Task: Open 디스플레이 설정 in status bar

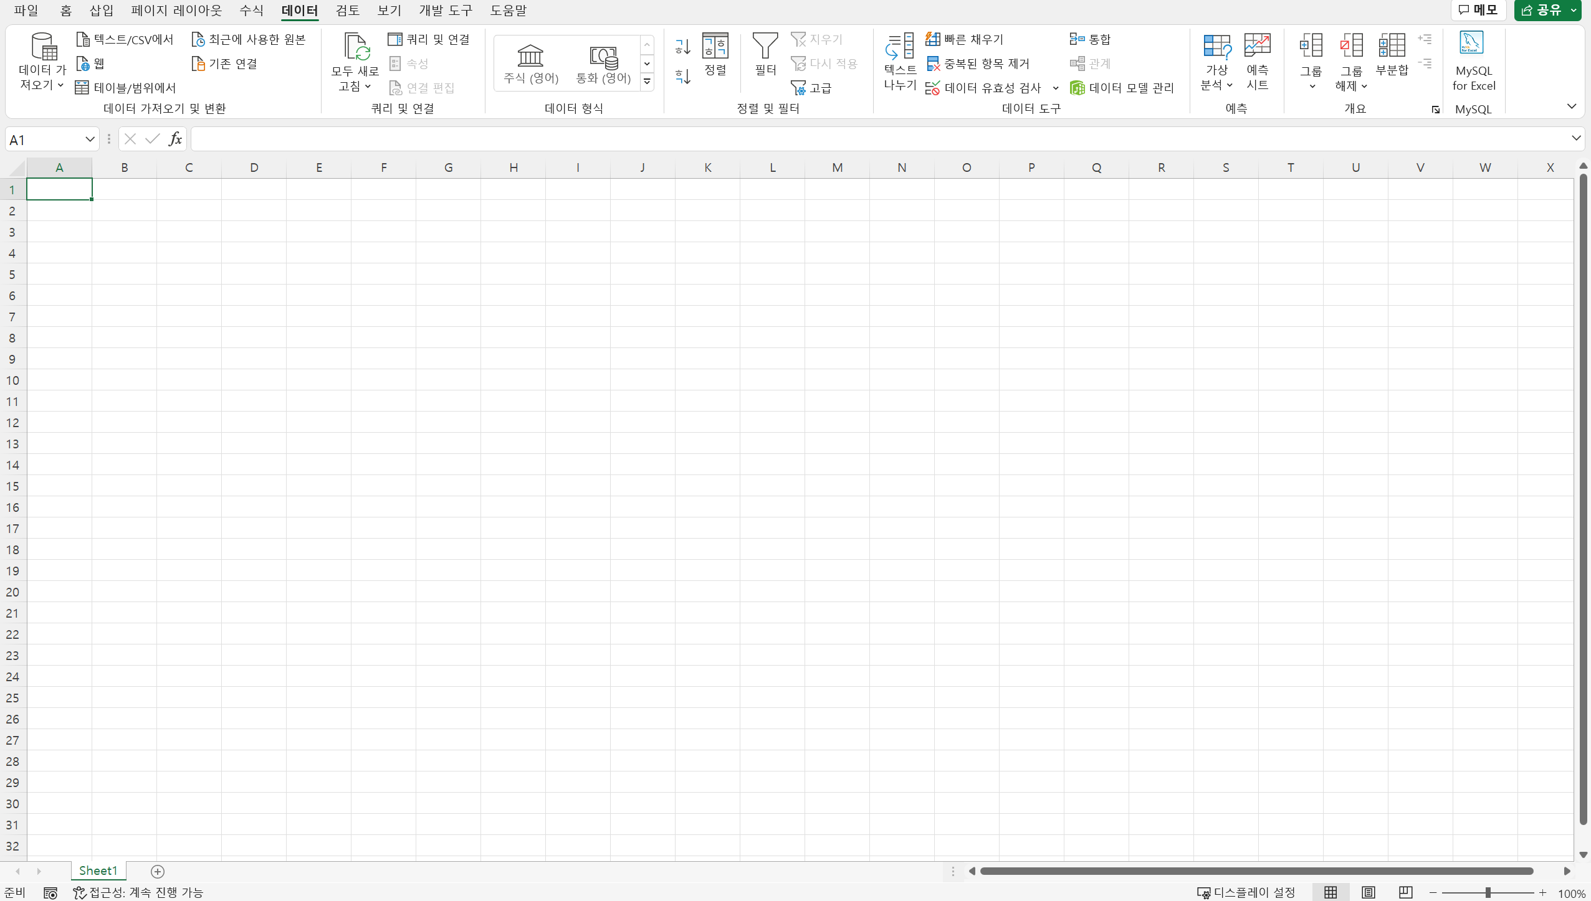Action: click(x=1246, y=892)
